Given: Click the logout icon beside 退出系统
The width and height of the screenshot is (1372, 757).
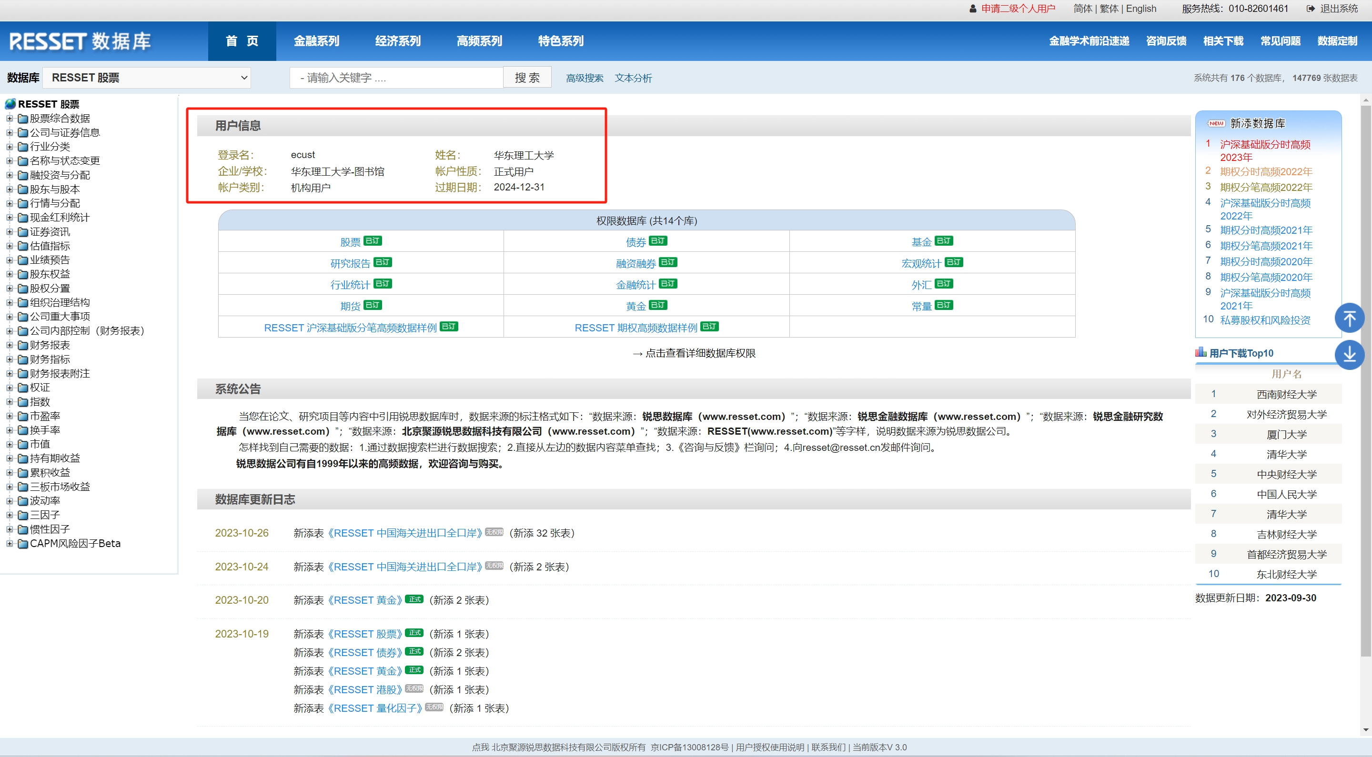Looking at the screenshot, I should 1311,9.
